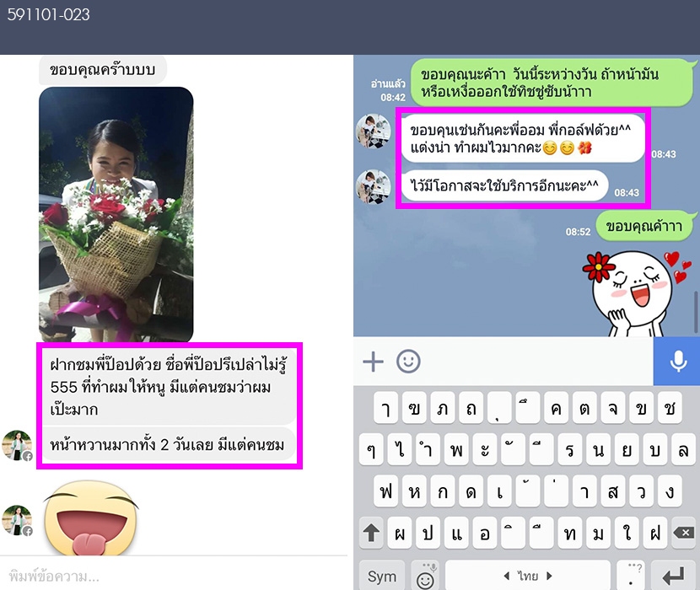
Task: Tap the blue microphone voice button
Action: pos(676,361)
